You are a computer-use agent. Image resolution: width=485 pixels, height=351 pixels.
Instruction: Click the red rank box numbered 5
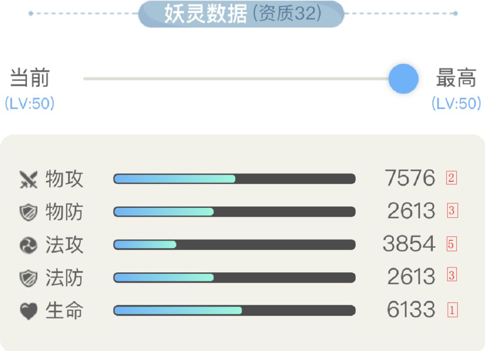pyautogui.click(x=451, y=244)
